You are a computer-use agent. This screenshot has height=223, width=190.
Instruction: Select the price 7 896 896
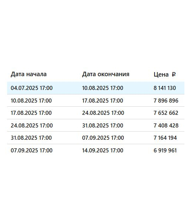click(x=166, y=101)
